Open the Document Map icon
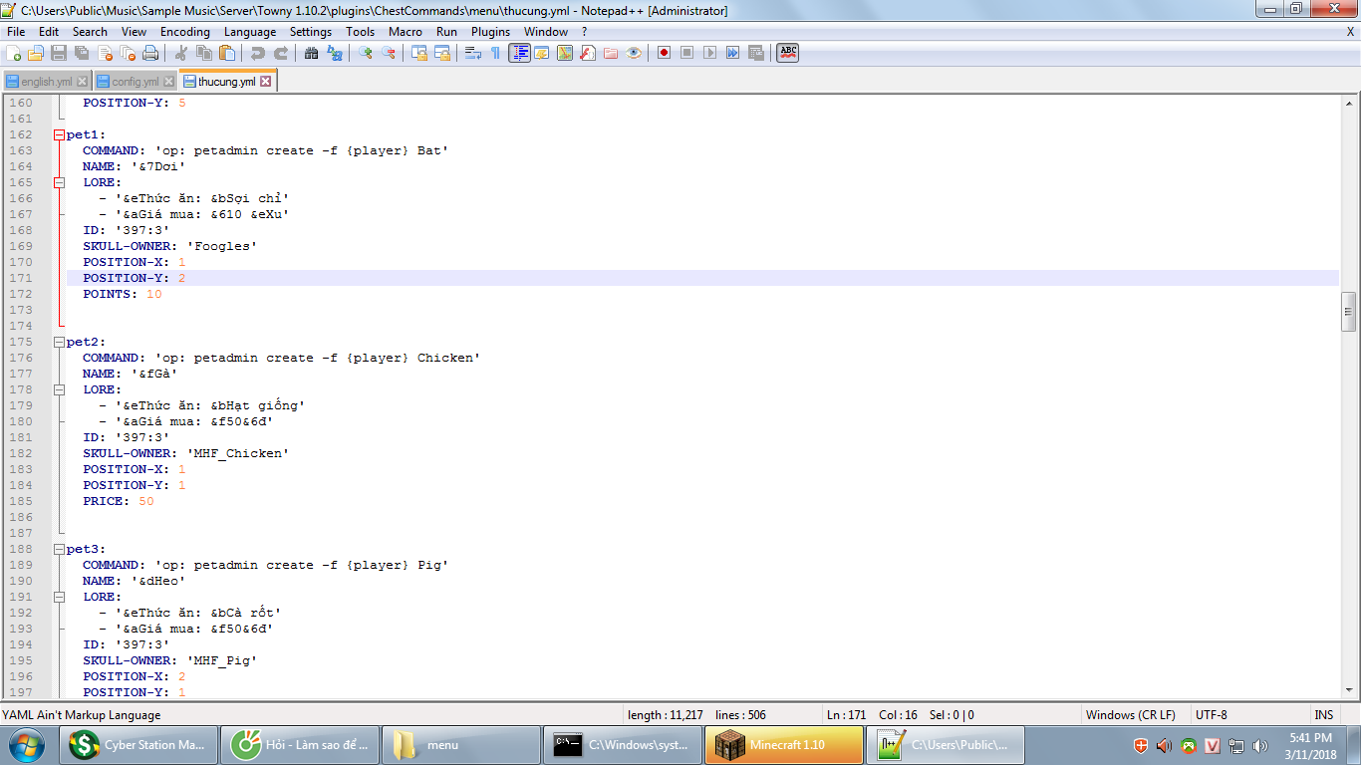Screen dimensions: 1361x765 565,53
